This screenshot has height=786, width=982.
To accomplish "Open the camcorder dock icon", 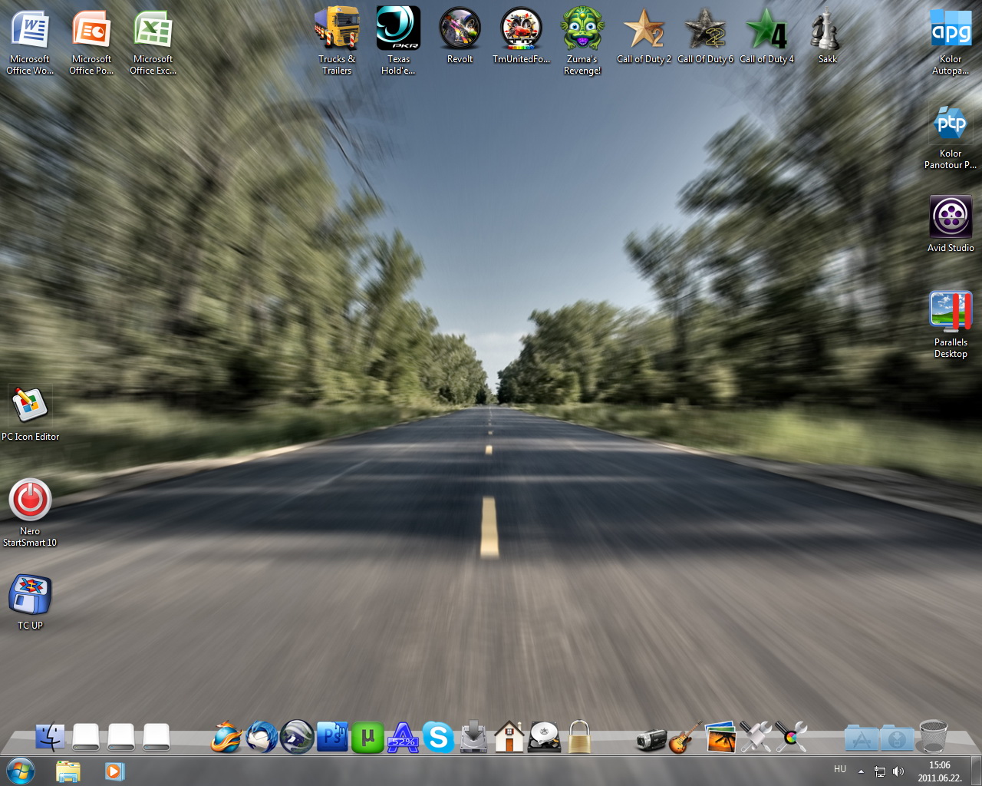I will click(651, 739).
